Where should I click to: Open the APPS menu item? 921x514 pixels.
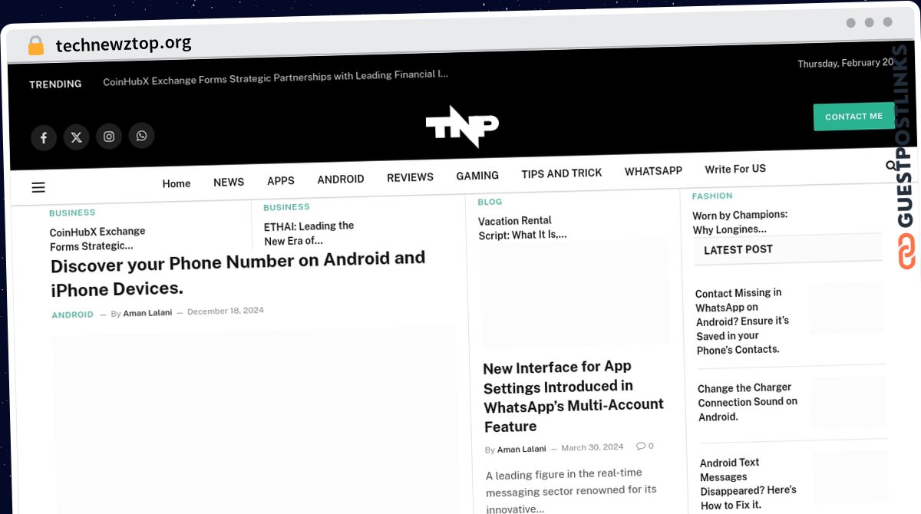coord(281,180)
